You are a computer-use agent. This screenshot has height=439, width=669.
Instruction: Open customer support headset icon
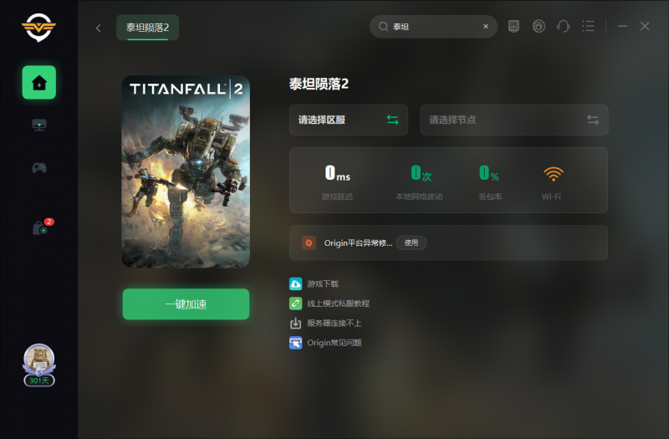[x=563, y=27]
